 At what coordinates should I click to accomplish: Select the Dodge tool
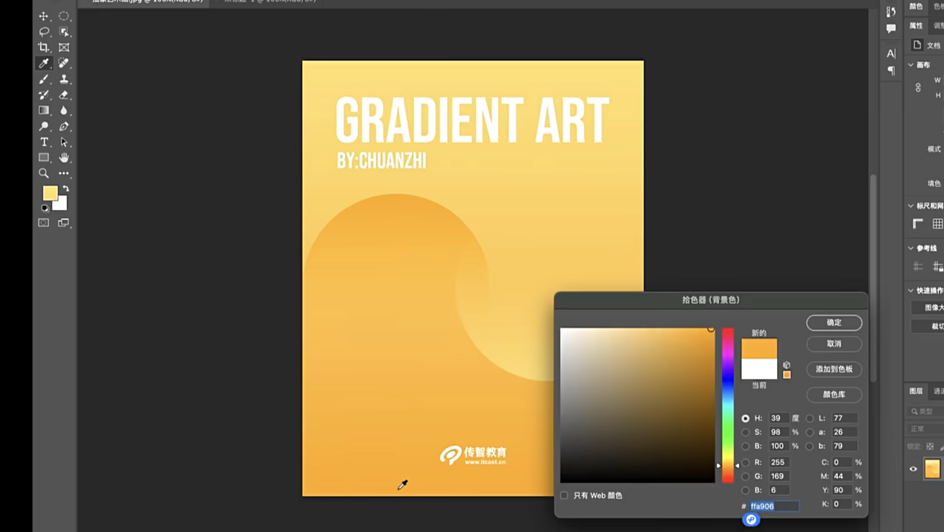click(x=44, y=127)
